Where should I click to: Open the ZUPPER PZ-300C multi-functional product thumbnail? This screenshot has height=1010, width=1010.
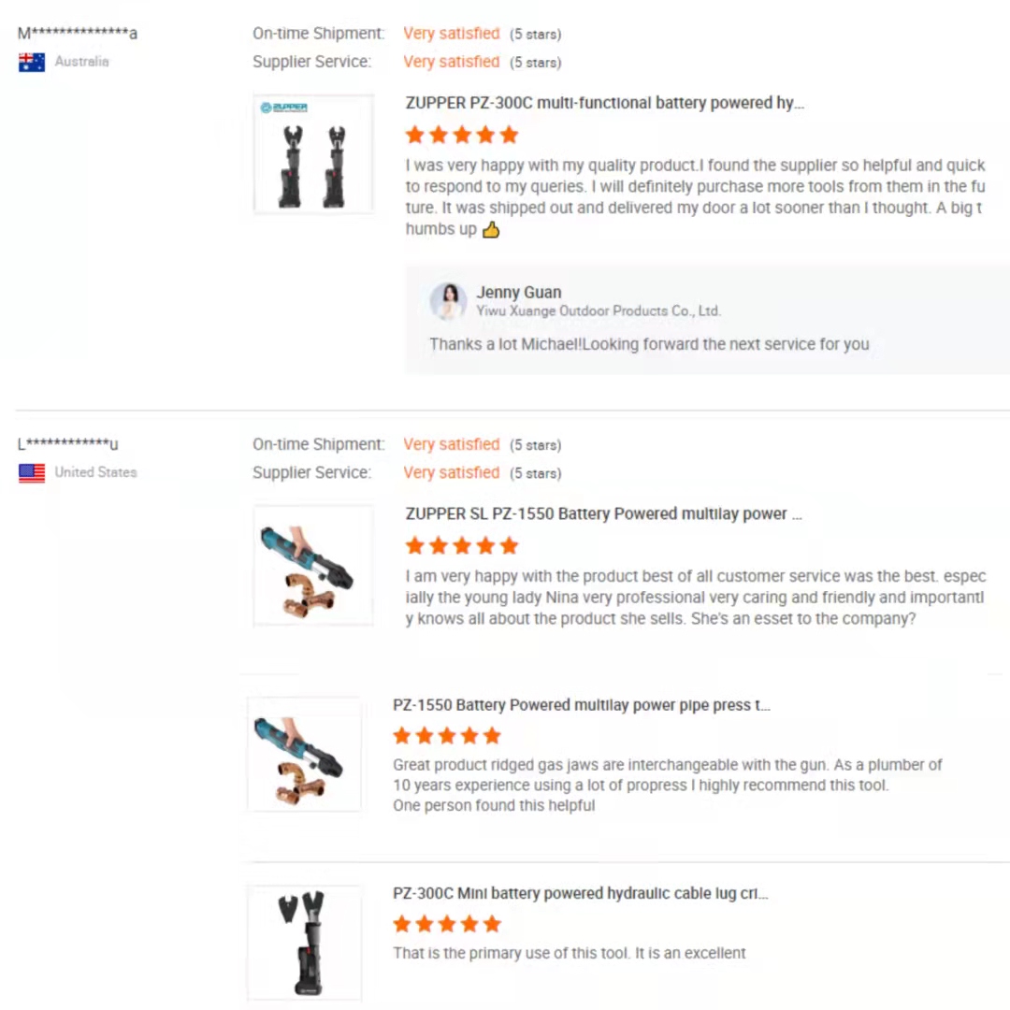pyautogui.click(x=313, y=154)
